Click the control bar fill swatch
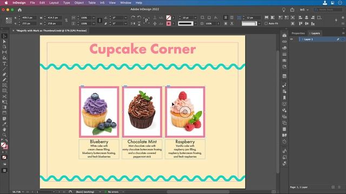This screenshot has height=194, width=346. click(x=169, y=18)
